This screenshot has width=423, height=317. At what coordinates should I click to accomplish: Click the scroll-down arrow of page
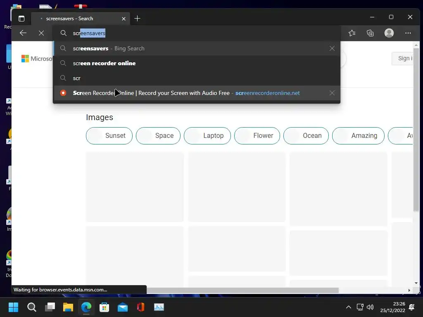click(x=416, y=283)
